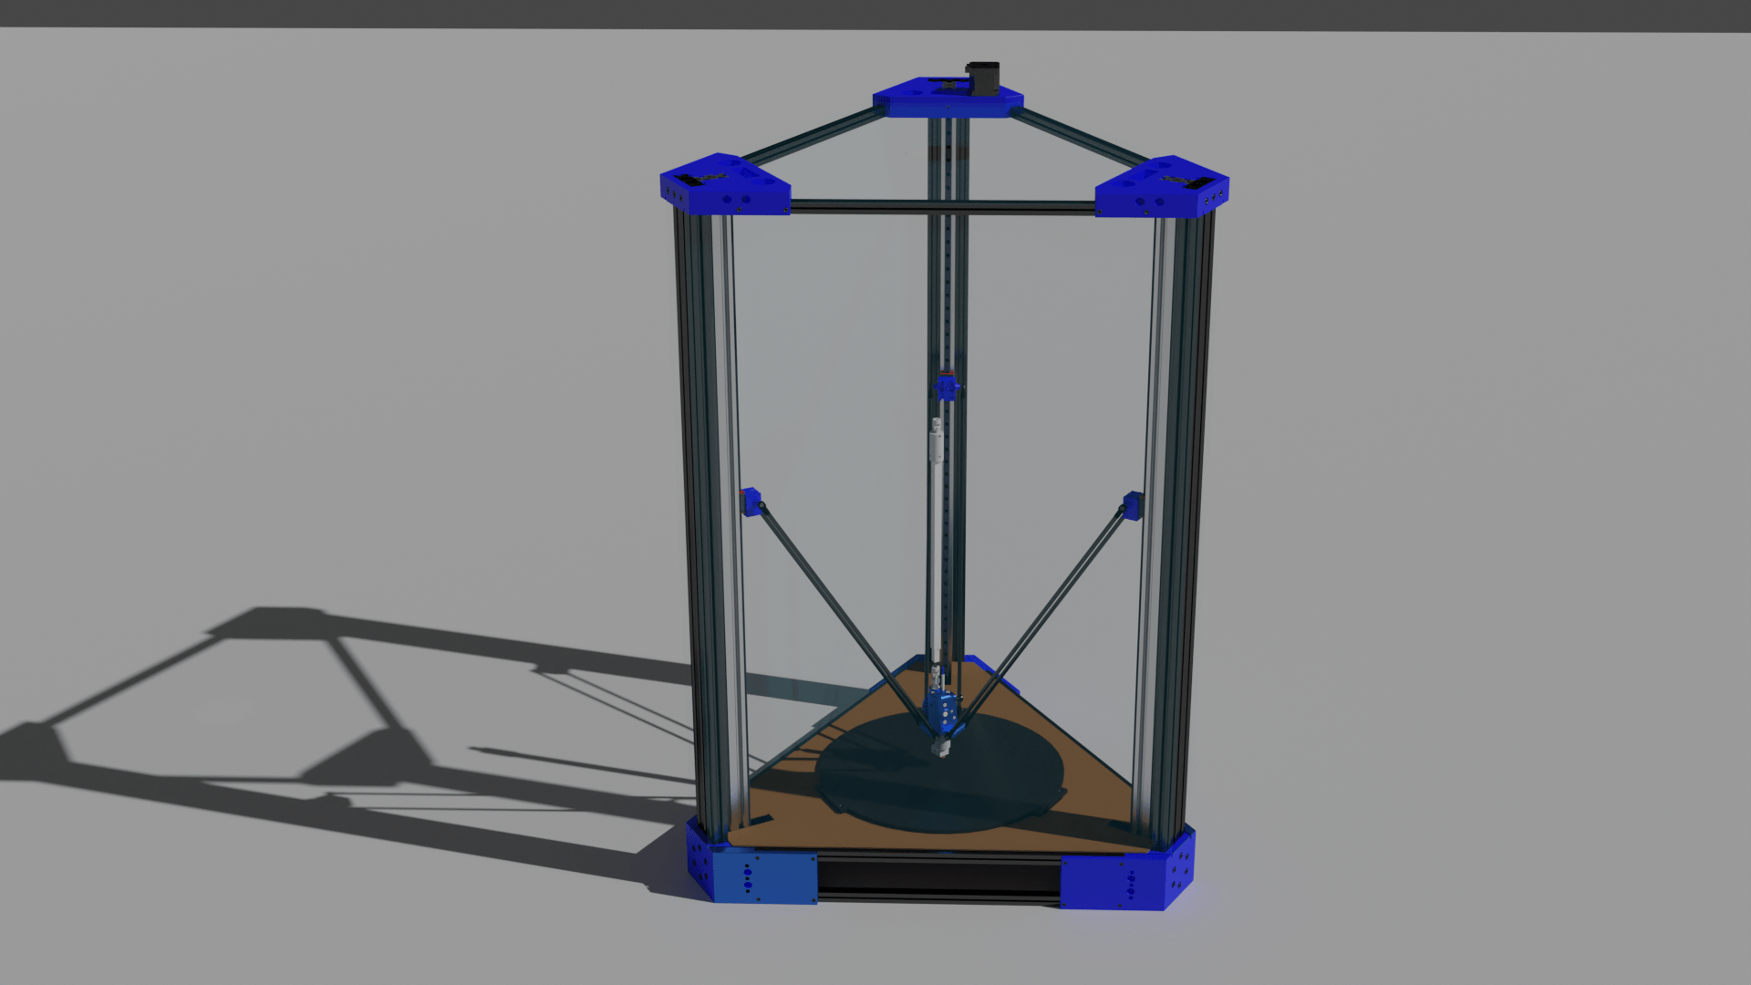Viewport: 1751px width, 985px height.
Task: Select the bottom-right blue corner bracket
Action: 1127,871
